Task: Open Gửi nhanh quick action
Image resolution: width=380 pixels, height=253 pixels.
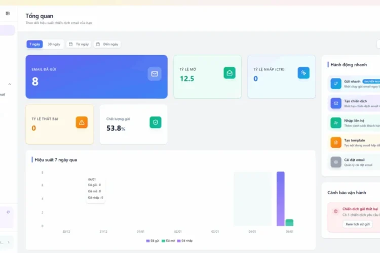Action: pos(354,84)
